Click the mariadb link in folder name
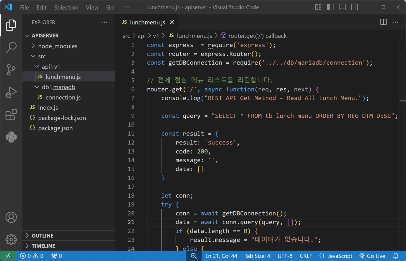The height and width of the screenshot is (261, 406). 64,87
